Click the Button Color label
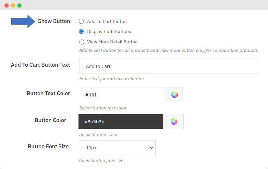The image size is (268, 169). (x=50, y=120)
